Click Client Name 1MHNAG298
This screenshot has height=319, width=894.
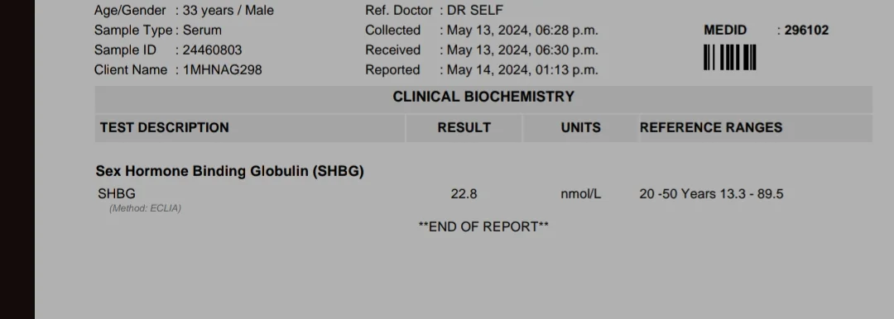tap(223, 70)
